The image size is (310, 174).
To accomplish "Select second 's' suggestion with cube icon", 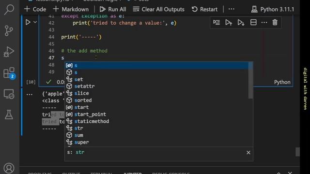I will point(157,72).
